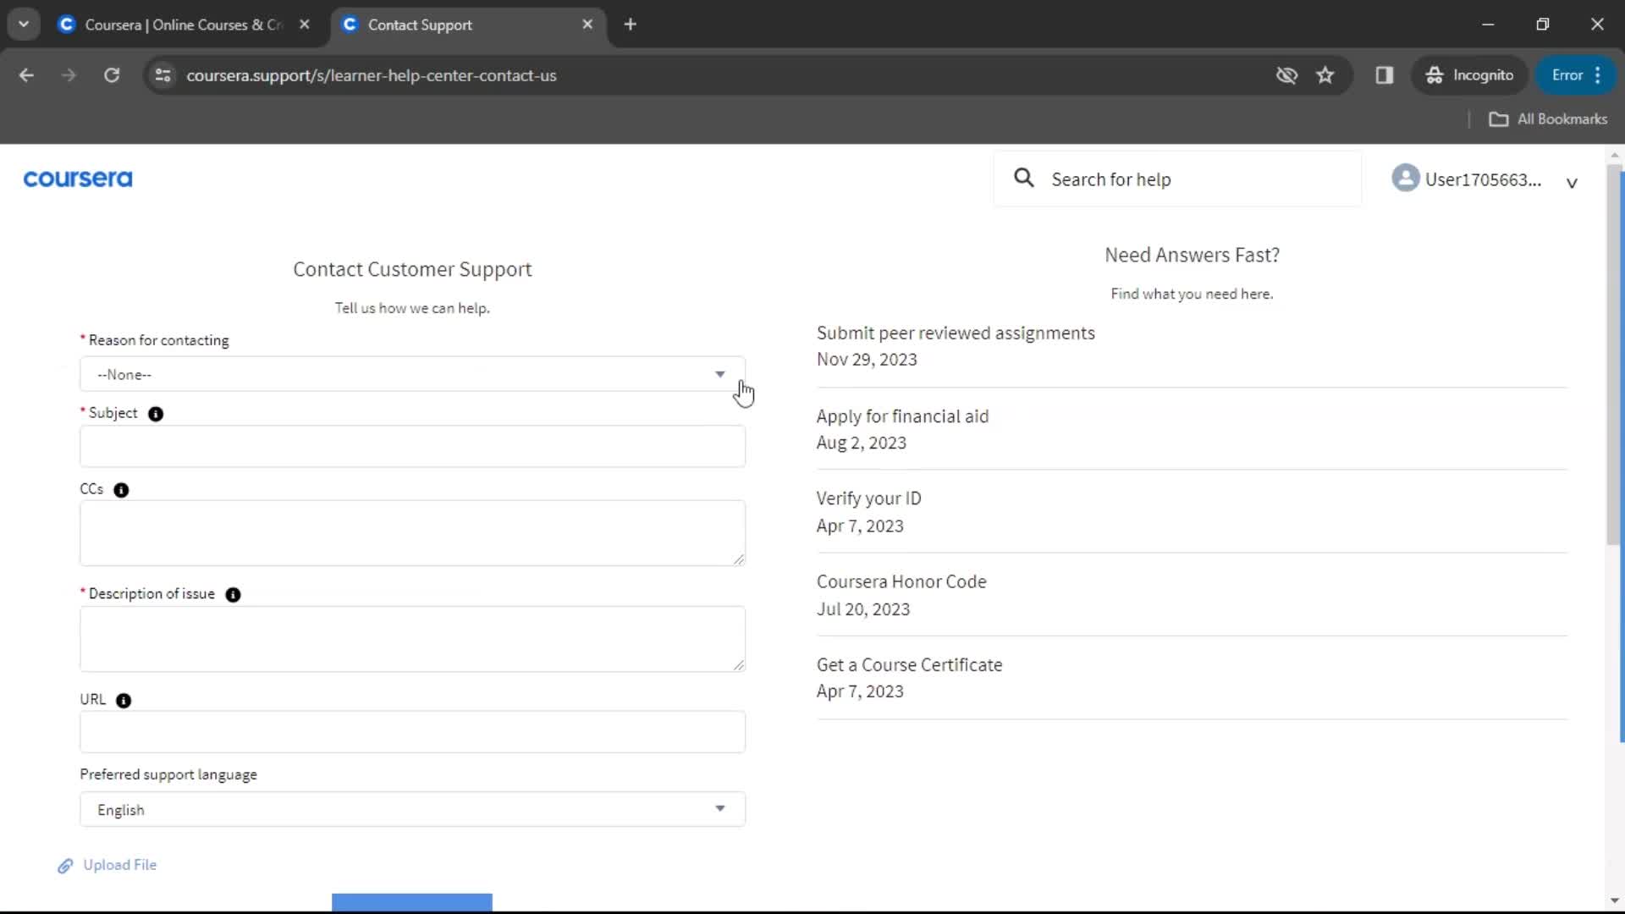Click the Upload File link
The height and width of the screenshot is (914, 1625).
pos(119,865)
